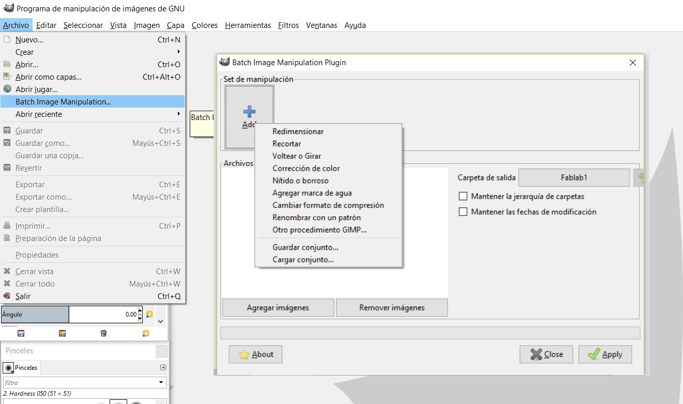Open the Capa menu
This screenshot has width=683, height=404.
[x=176, y=25]
